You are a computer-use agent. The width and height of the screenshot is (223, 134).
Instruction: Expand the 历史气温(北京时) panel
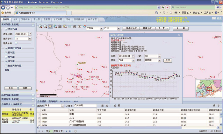click(x=33, y=95)
